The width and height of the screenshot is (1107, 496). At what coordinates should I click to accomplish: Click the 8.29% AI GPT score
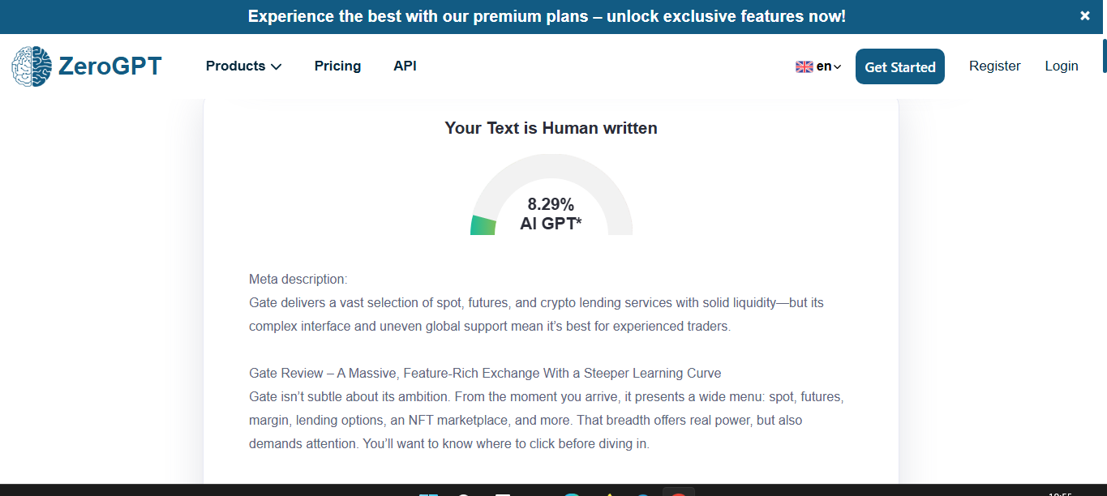(x=551, y=214)
